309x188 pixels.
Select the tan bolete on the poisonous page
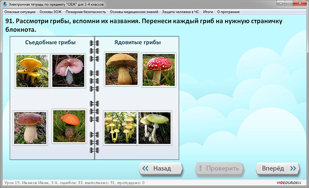pos(121,69)
